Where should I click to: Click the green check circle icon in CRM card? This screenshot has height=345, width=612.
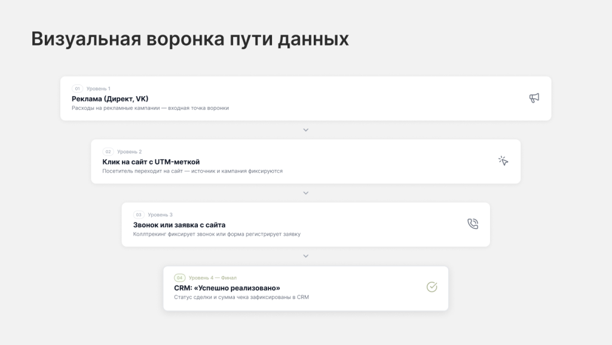pyautogui.click(x=432, y=287)
